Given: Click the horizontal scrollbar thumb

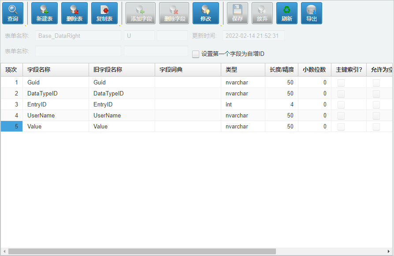Looking at the screenshot, I should point(142,251).
